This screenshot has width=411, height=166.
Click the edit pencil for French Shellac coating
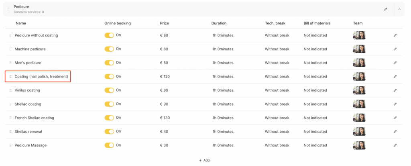pyautogui.click(x=395, y=118)
